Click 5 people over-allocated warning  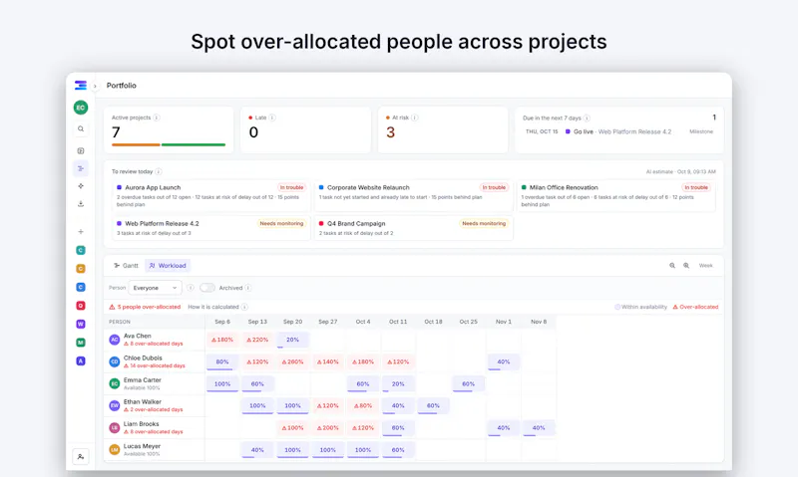pos(145,307)
